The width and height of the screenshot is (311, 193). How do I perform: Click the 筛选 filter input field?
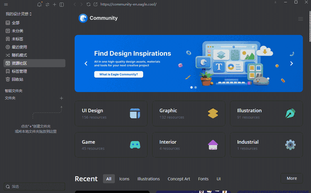34,187
